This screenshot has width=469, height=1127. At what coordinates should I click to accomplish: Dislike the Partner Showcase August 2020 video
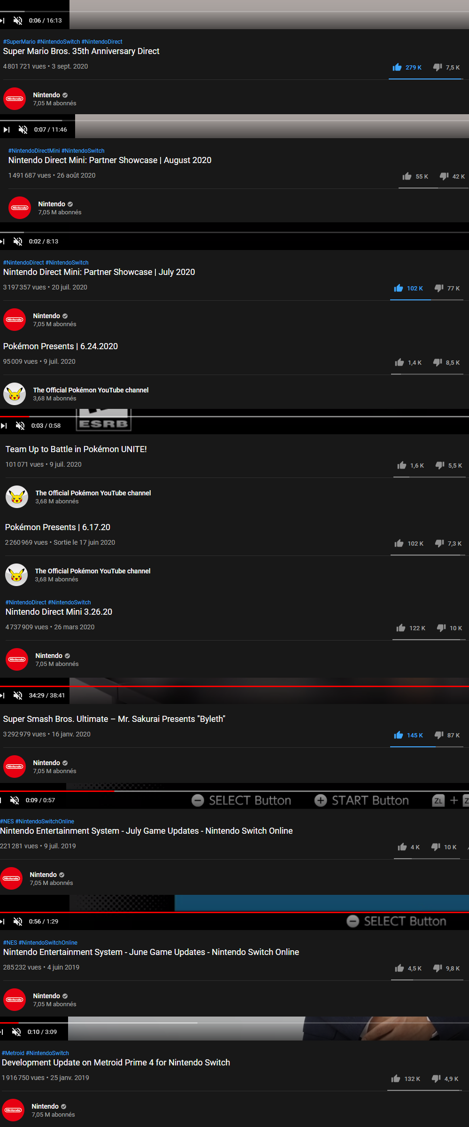444,176
